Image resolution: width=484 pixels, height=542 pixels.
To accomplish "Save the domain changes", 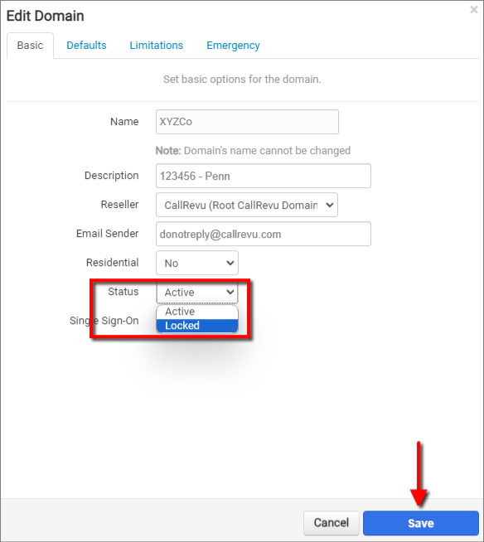I will click(x=421, y=523).
